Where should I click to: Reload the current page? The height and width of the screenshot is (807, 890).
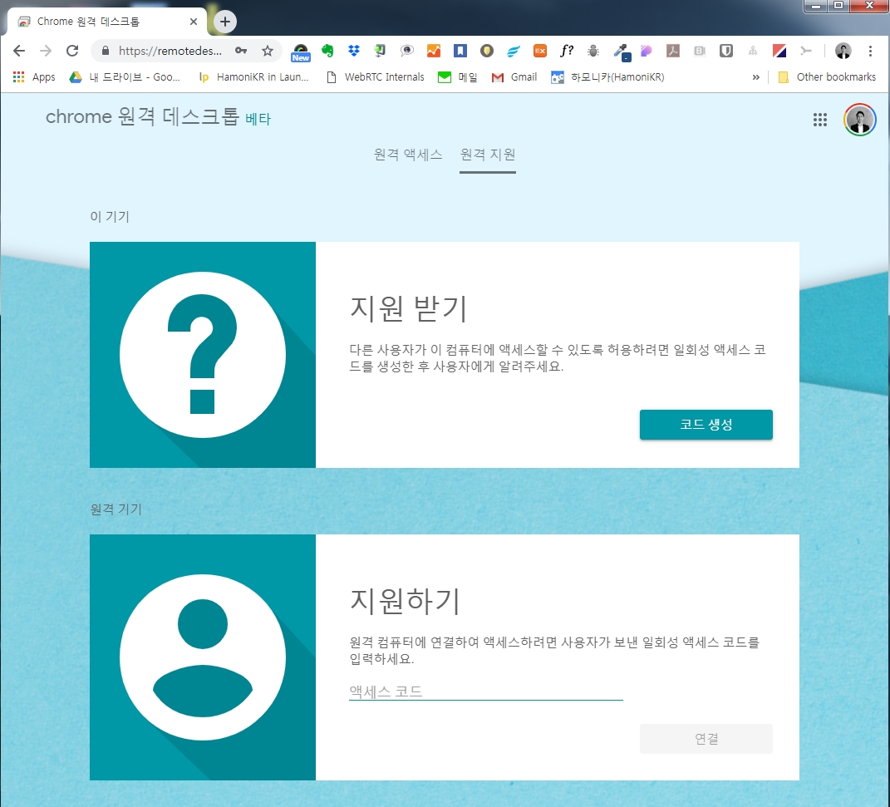(x=72, y=51)
